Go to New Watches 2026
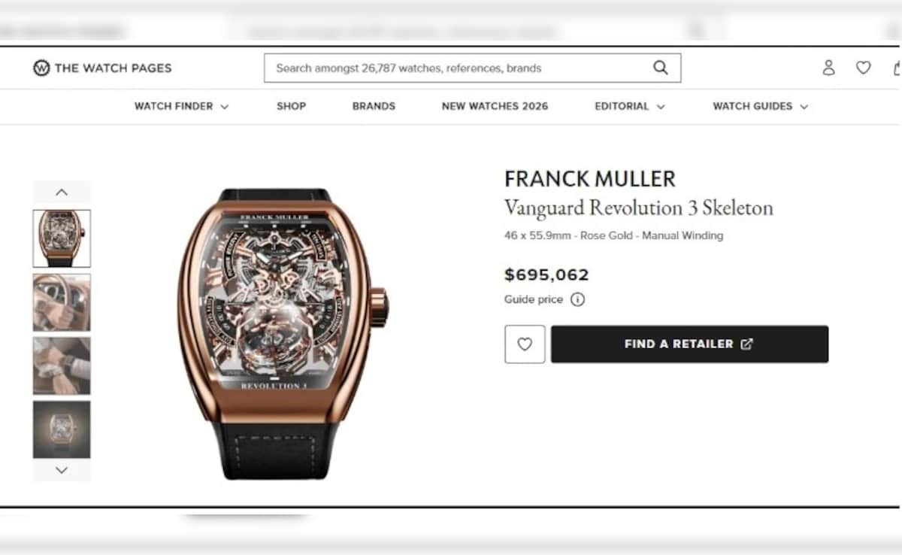The height and width of the screenshot is (555, 902). pyautogui.click(x=495, y=106)
